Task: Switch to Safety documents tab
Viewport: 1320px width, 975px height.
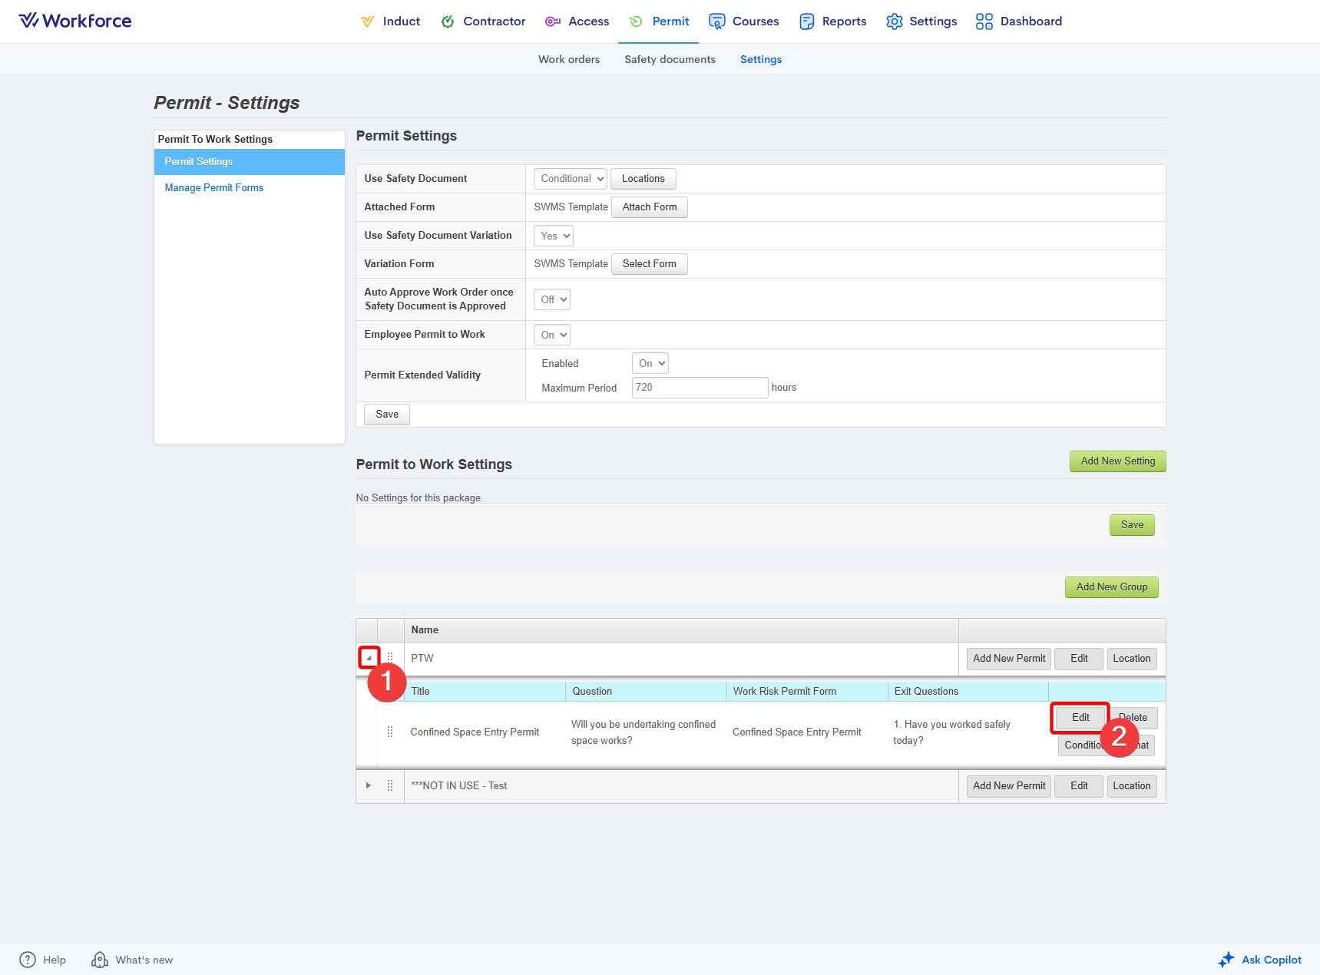Action: click(670, 59)
